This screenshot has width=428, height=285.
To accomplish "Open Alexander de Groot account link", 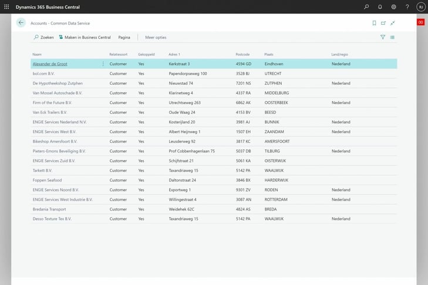I will pos(50,64).
